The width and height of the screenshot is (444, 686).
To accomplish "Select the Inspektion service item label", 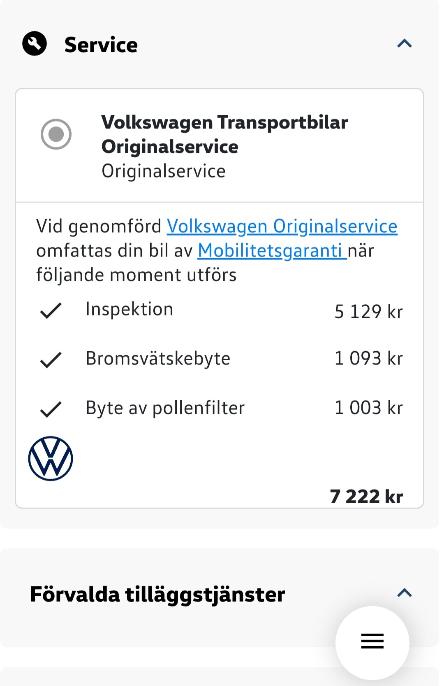I will (x=129, y=309).
